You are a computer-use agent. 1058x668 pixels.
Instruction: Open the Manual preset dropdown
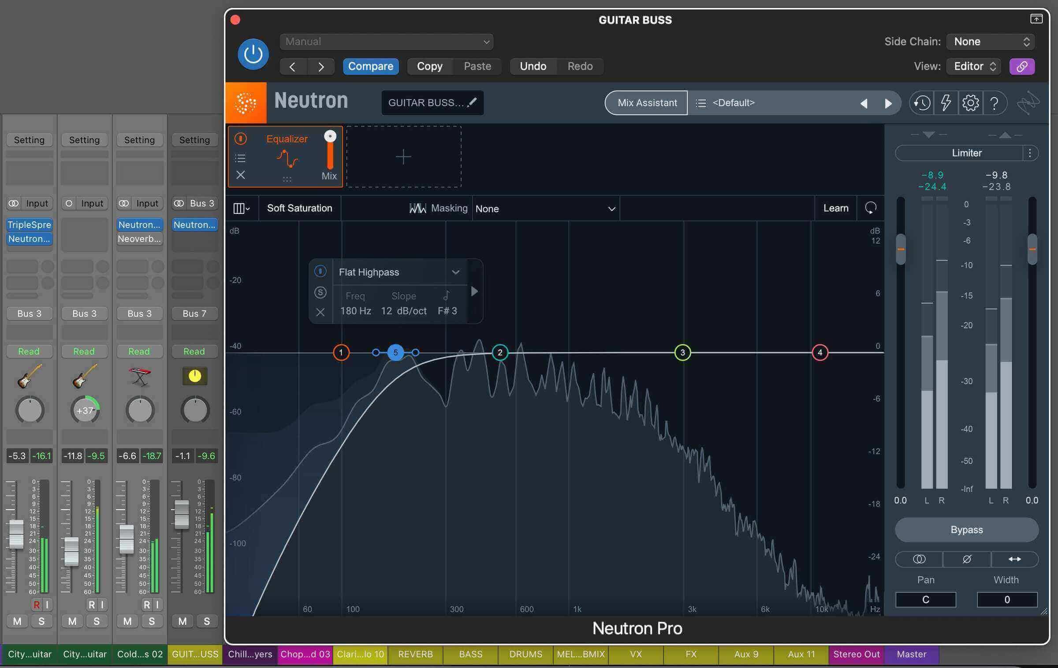coord(387,42)
